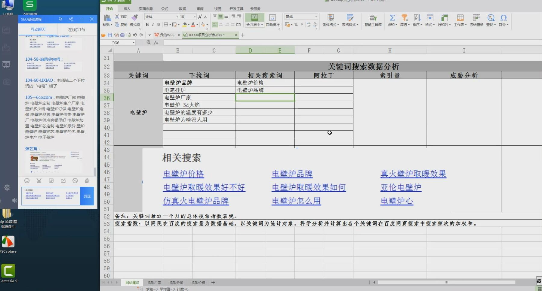Open the Data (数据) ribbon tab
542x291 pixels.
(x=182, y=9)
